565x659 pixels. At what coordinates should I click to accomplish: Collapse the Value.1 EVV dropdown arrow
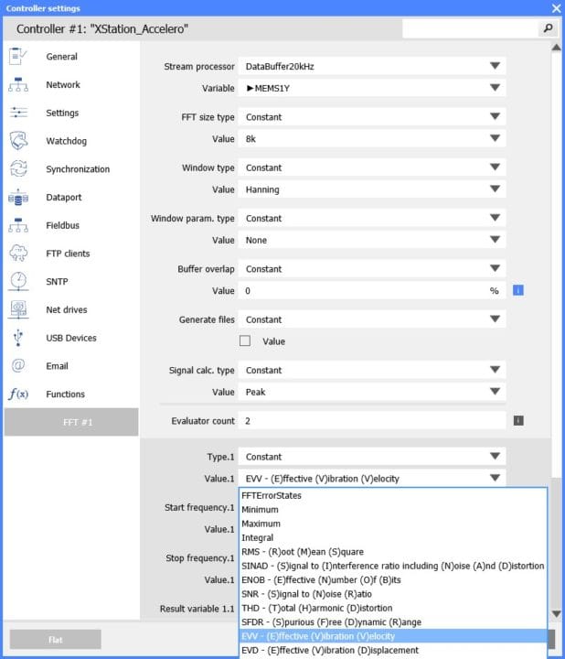495,478
